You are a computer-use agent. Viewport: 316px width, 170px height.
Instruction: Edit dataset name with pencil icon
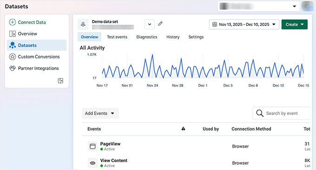tap(160, 24)
